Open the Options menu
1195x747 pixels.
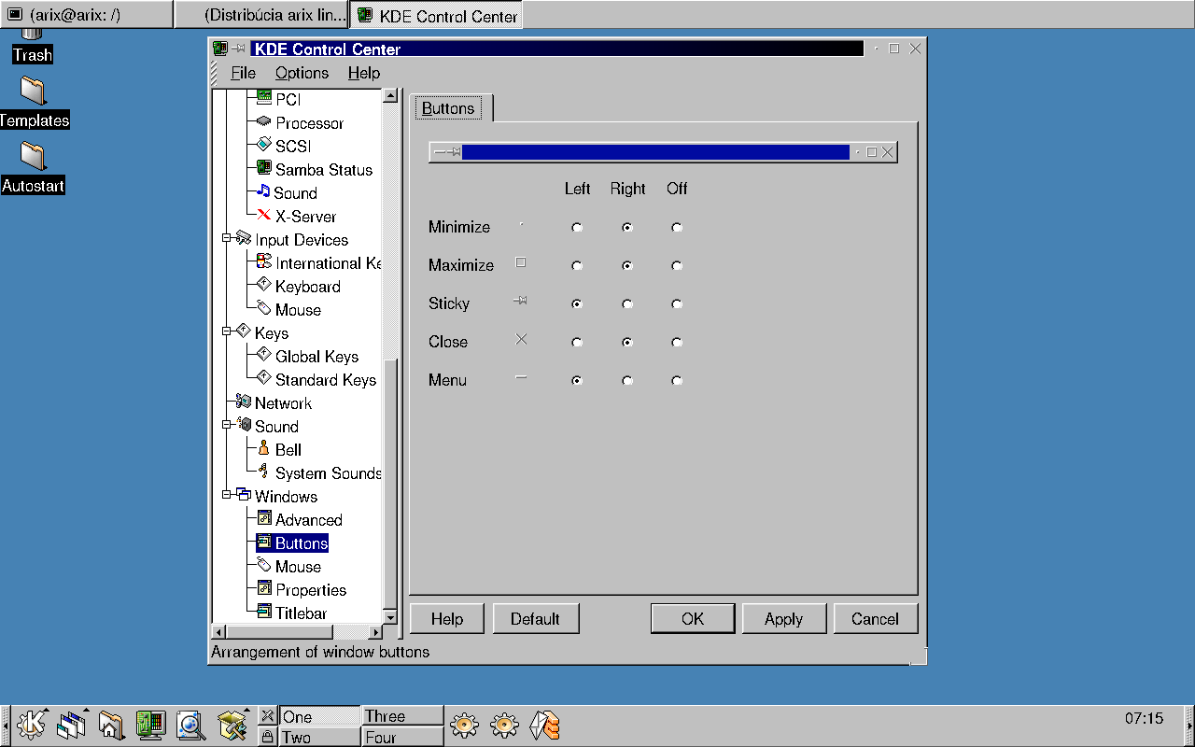[x=302, y=73]
